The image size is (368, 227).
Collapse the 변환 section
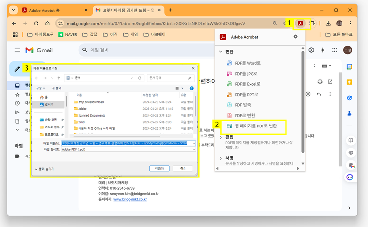221,52
